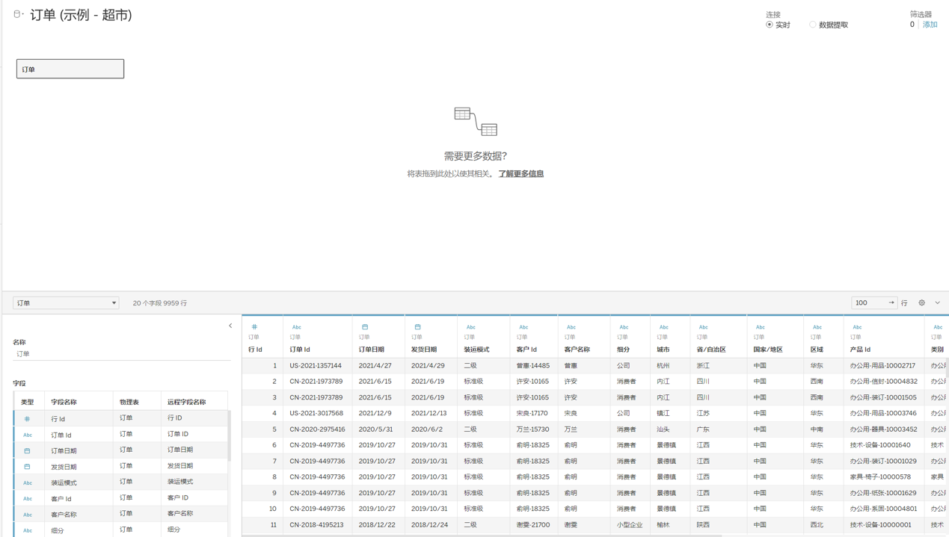Open data grid settings gear

click(921, 303)
